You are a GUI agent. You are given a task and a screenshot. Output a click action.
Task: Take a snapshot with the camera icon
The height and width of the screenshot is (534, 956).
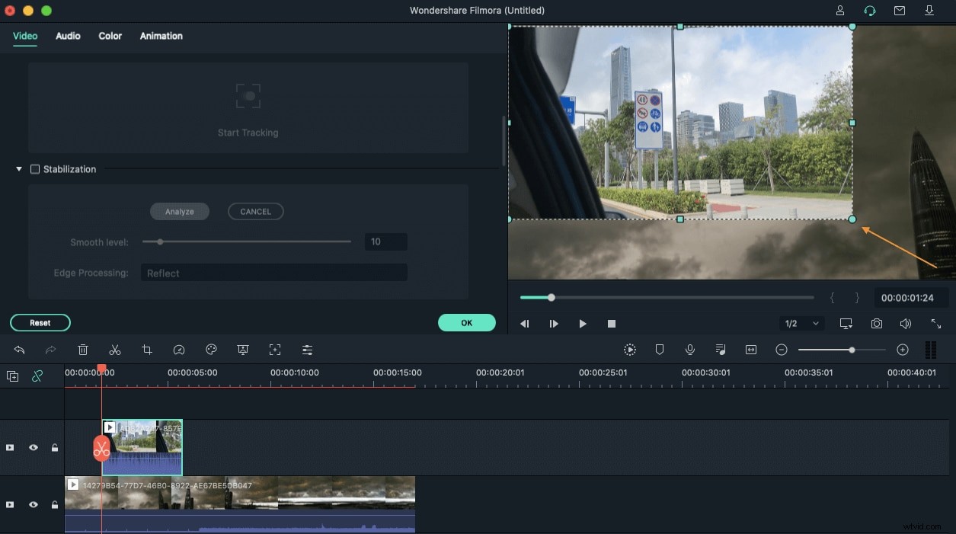[x=874, y=323]
